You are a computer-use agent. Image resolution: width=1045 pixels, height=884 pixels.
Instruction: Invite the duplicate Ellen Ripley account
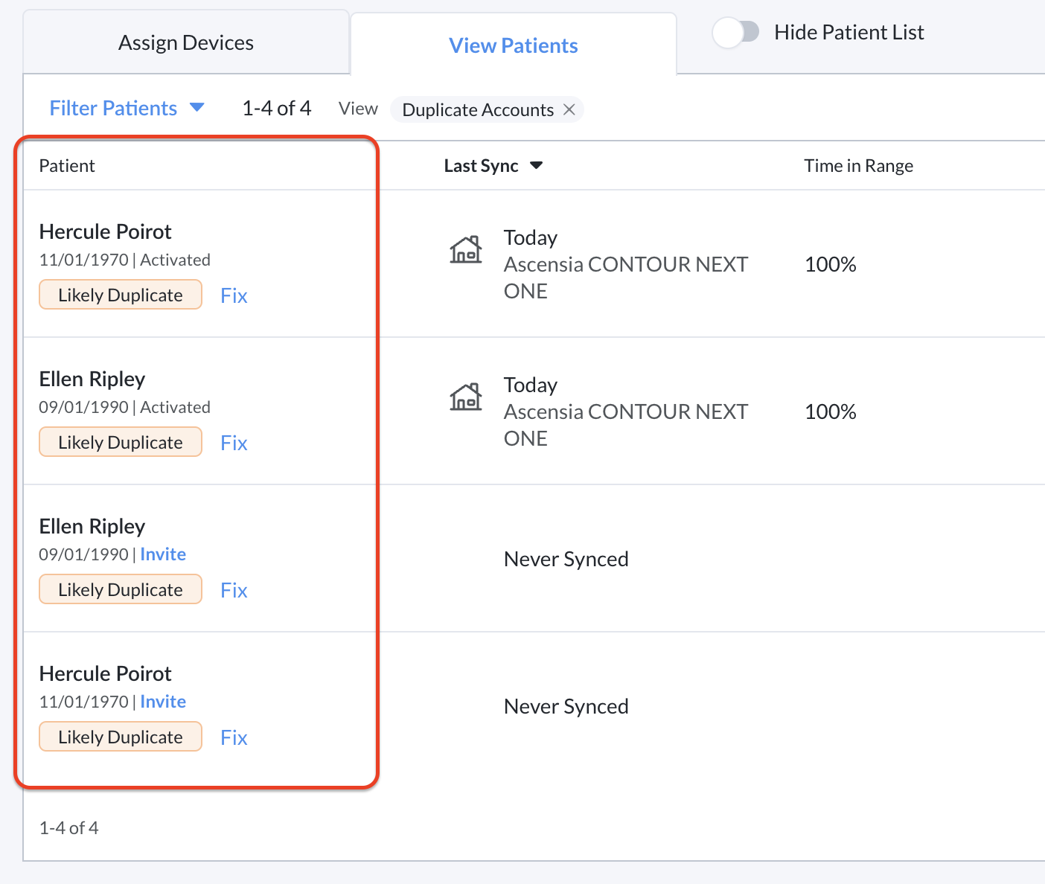tap(163, 554)
